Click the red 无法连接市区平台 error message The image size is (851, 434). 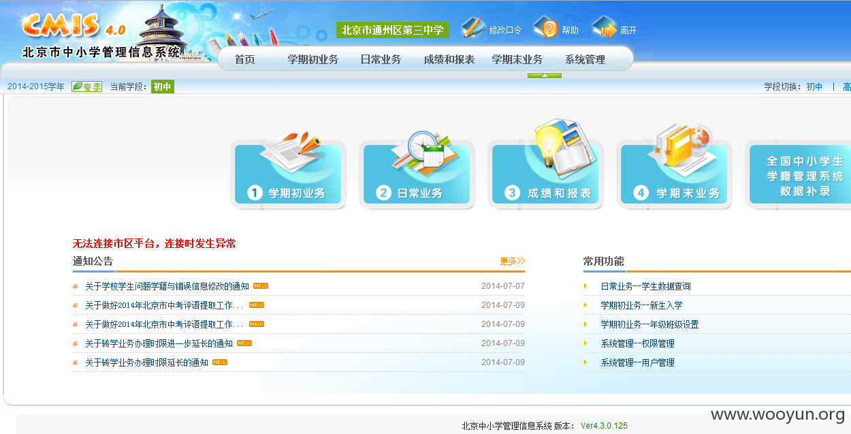[x=155, y=243]
